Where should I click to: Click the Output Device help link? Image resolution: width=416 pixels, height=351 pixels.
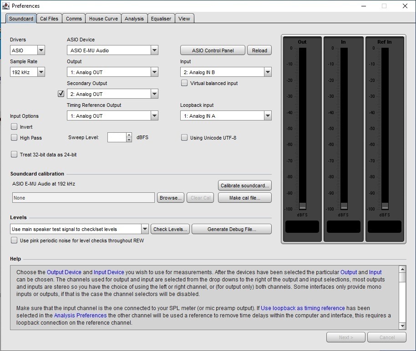pos(64,272)
